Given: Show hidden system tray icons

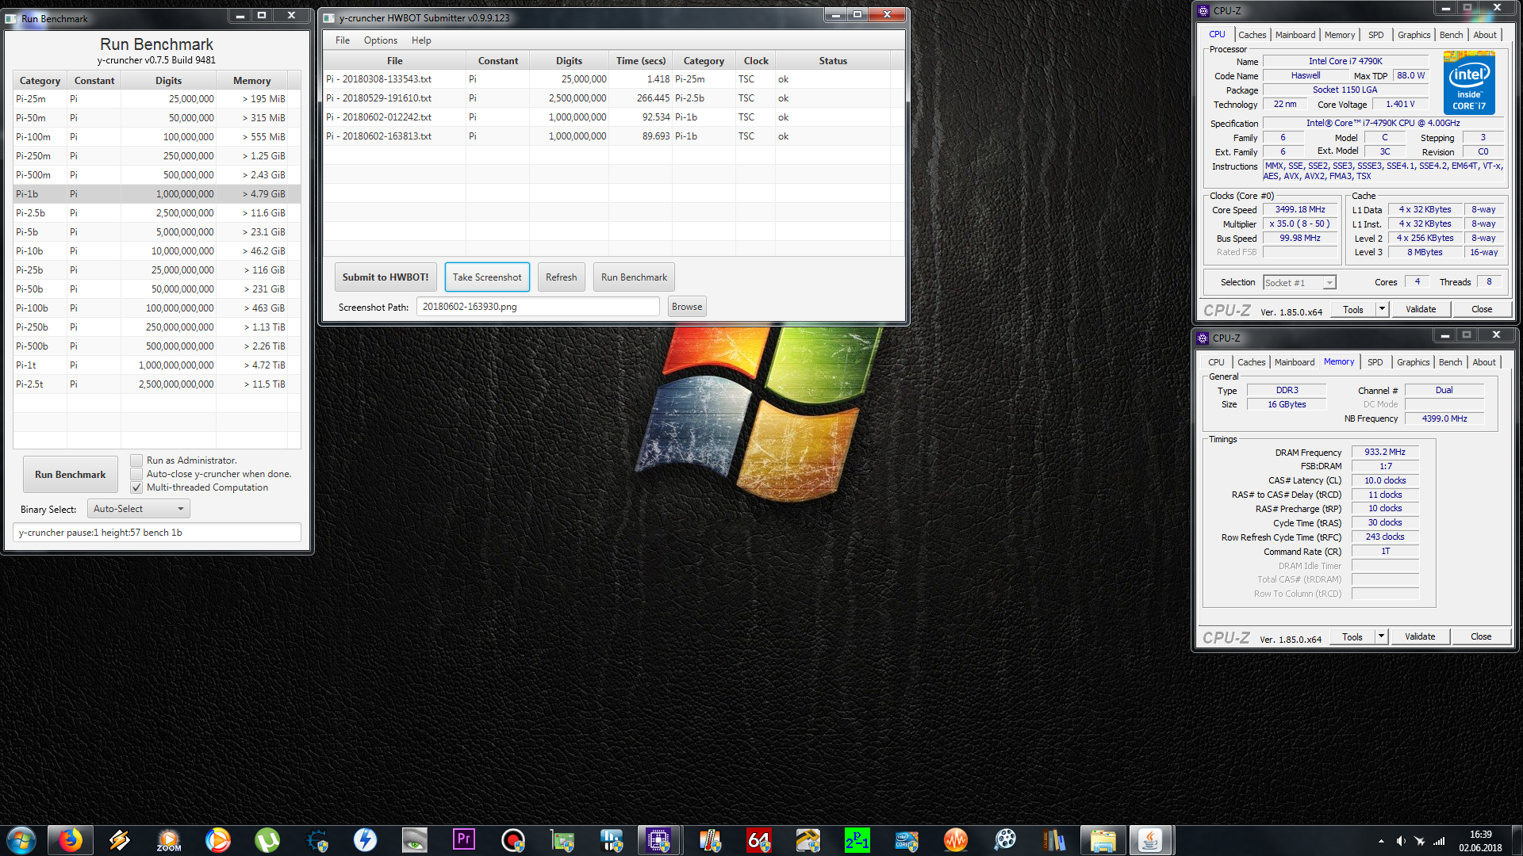Looking at the screenshot, I should (x=1381, y=841).
